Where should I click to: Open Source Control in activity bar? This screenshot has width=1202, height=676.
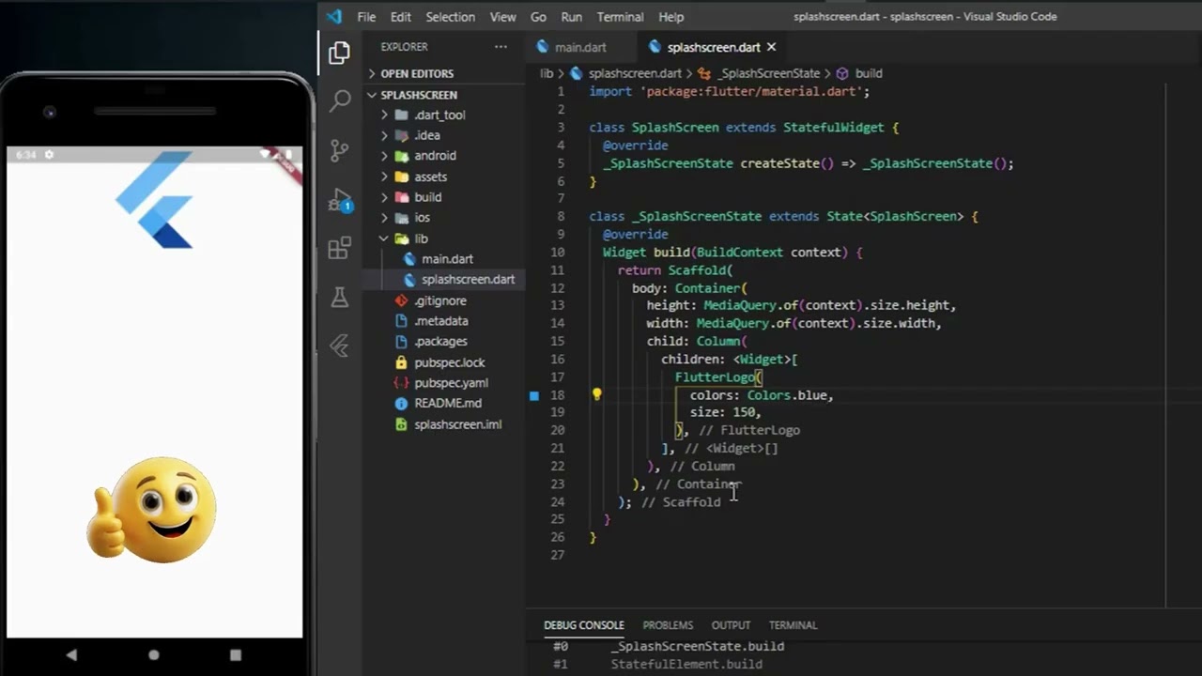(x=339, y=150)
